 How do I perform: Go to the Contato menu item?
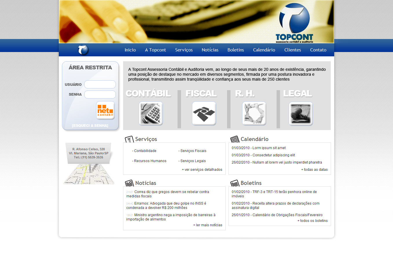coord(318,50)
